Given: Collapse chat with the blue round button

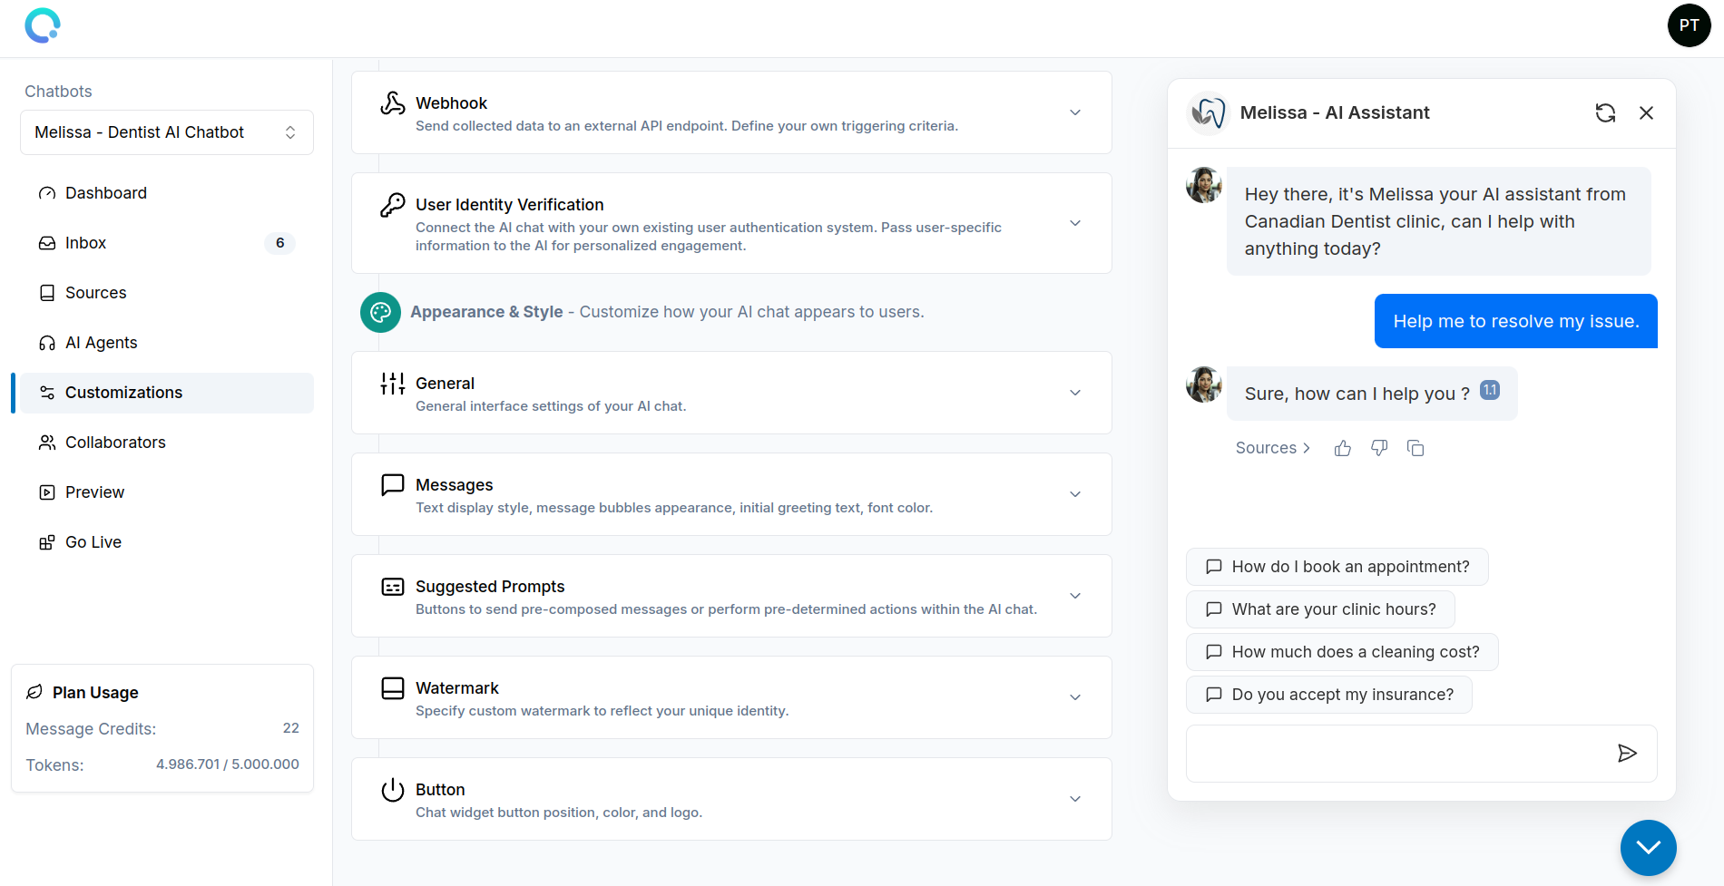Looking at the screenshot, I should pyautogui.click(x=1648, y=847).
